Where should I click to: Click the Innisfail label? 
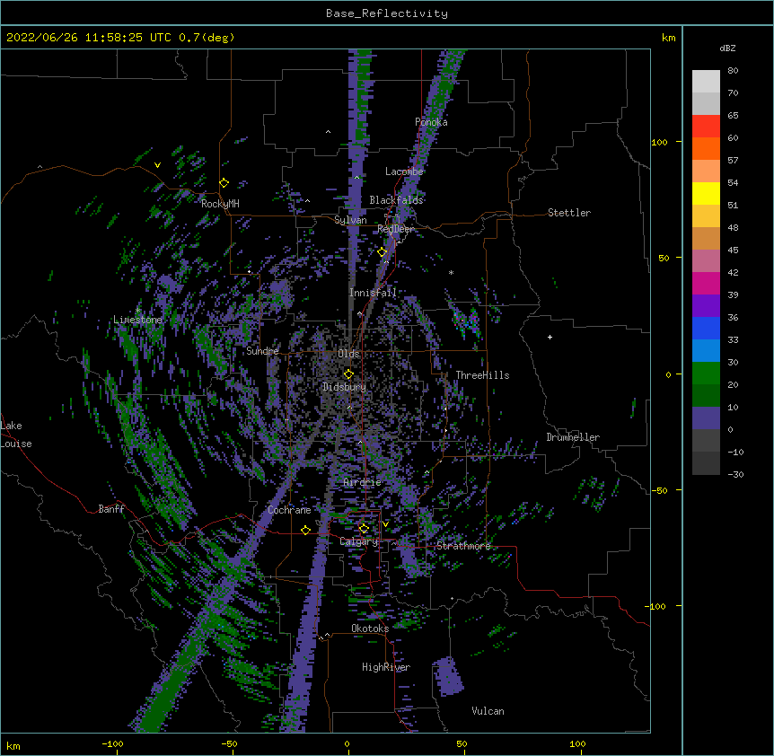pos(373,293)
